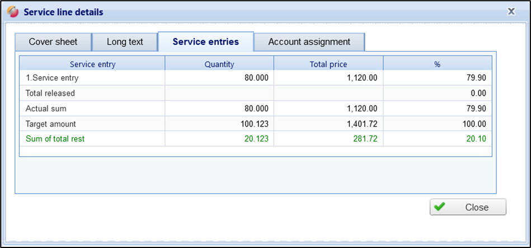Image resolution: width=531 pixels, height=248 pixels.
Task: Click the Service line details title text
Action: pyautogui.click(x=63, y=12)
